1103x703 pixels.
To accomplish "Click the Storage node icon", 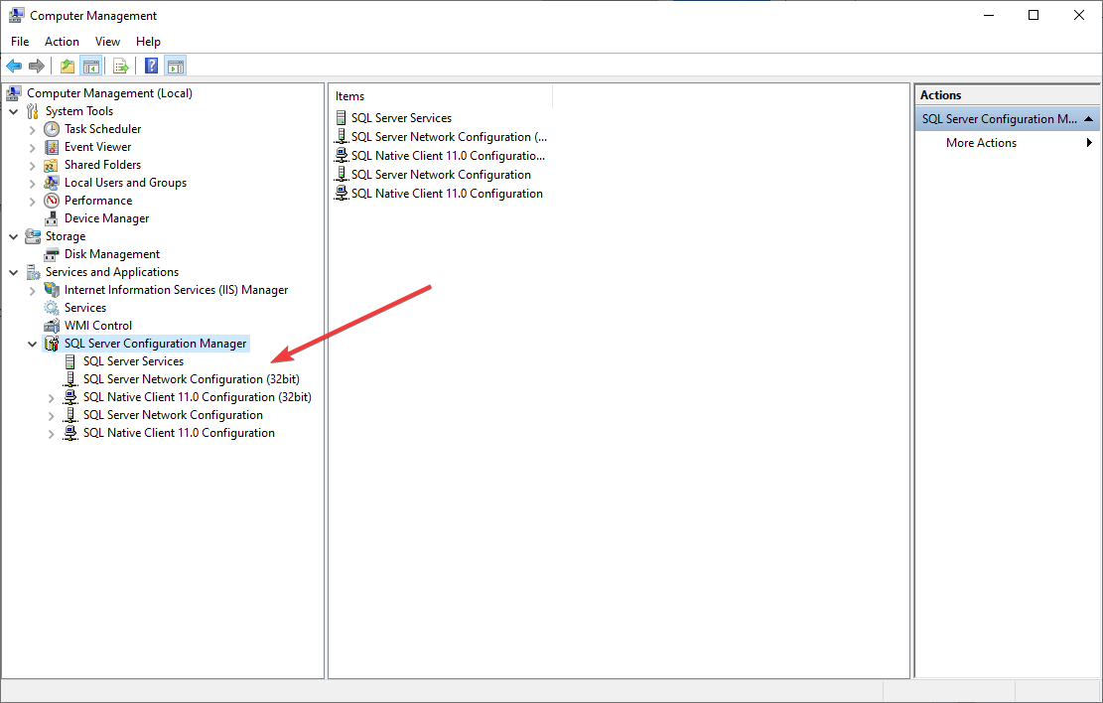I will coord(33,236).
